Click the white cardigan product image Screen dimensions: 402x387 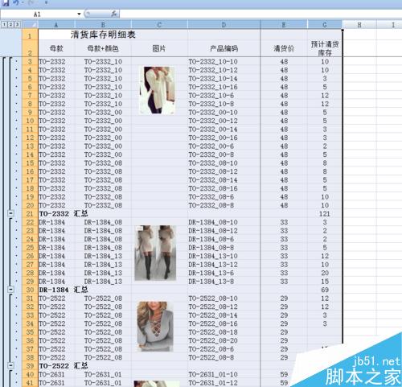(157, 90)
